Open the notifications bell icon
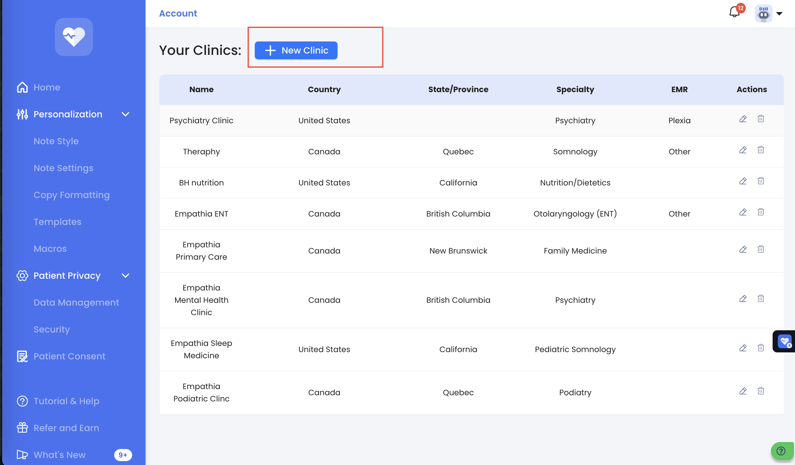 click(x=734, y=13)
